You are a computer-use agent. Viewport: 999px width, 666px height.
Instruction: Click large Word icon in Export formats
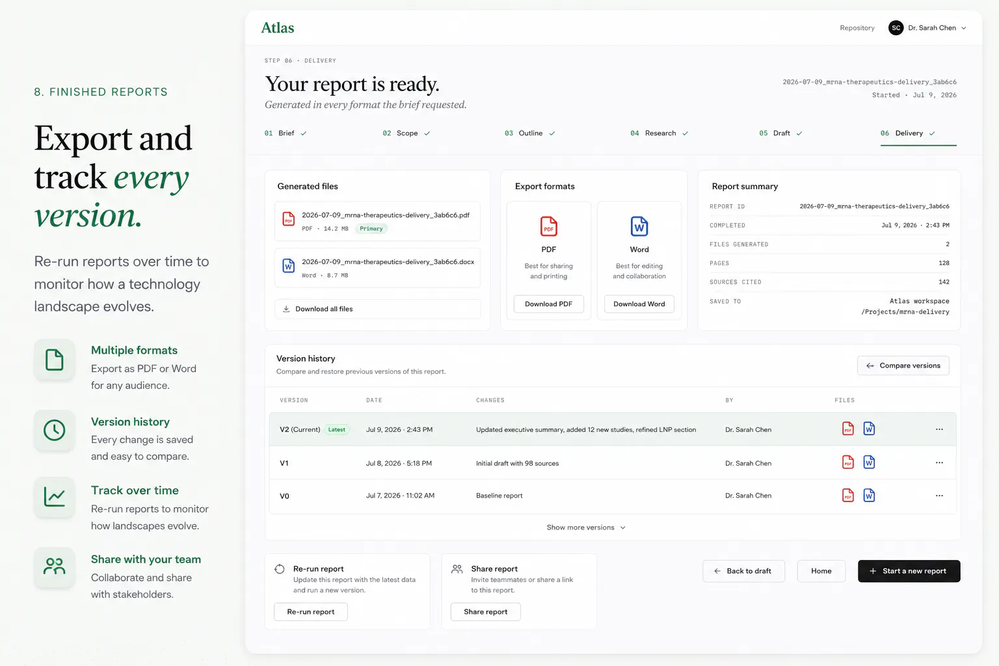[639, 226]
